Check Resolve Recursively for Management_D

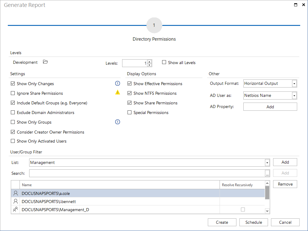tap(243, 210)
